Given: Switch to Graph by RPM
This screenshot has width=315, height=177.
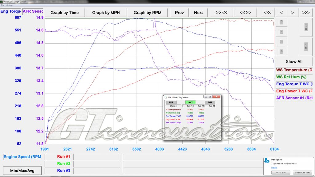Looking at the screenshot, I should coord(147,13).
